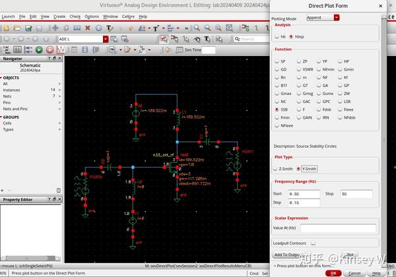Click the Zoom In magnifier icon
The image size is (396, 277).
click(x=197, y=28)
